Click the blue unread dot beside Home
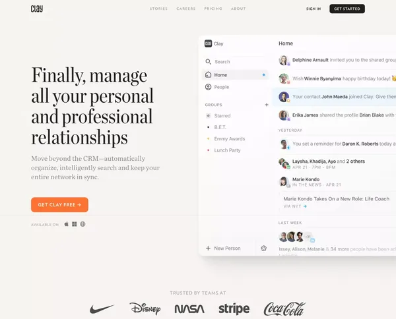Viewport: 396px width, 319px height. tap(263, 75)
